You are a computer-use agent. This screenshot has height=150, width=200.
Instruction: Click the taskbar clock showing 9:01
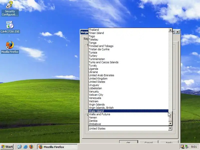[194, 147]
